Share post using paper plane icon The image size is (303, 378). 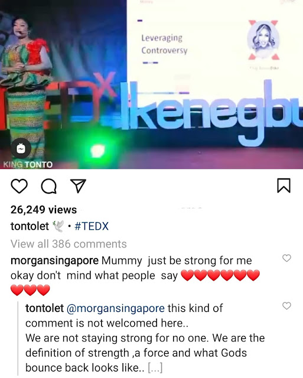click(x=78, y=186)
